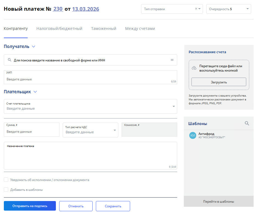255x212 pixels.
Task: Click Отправить на подпись button
Action: pos(30,206)
